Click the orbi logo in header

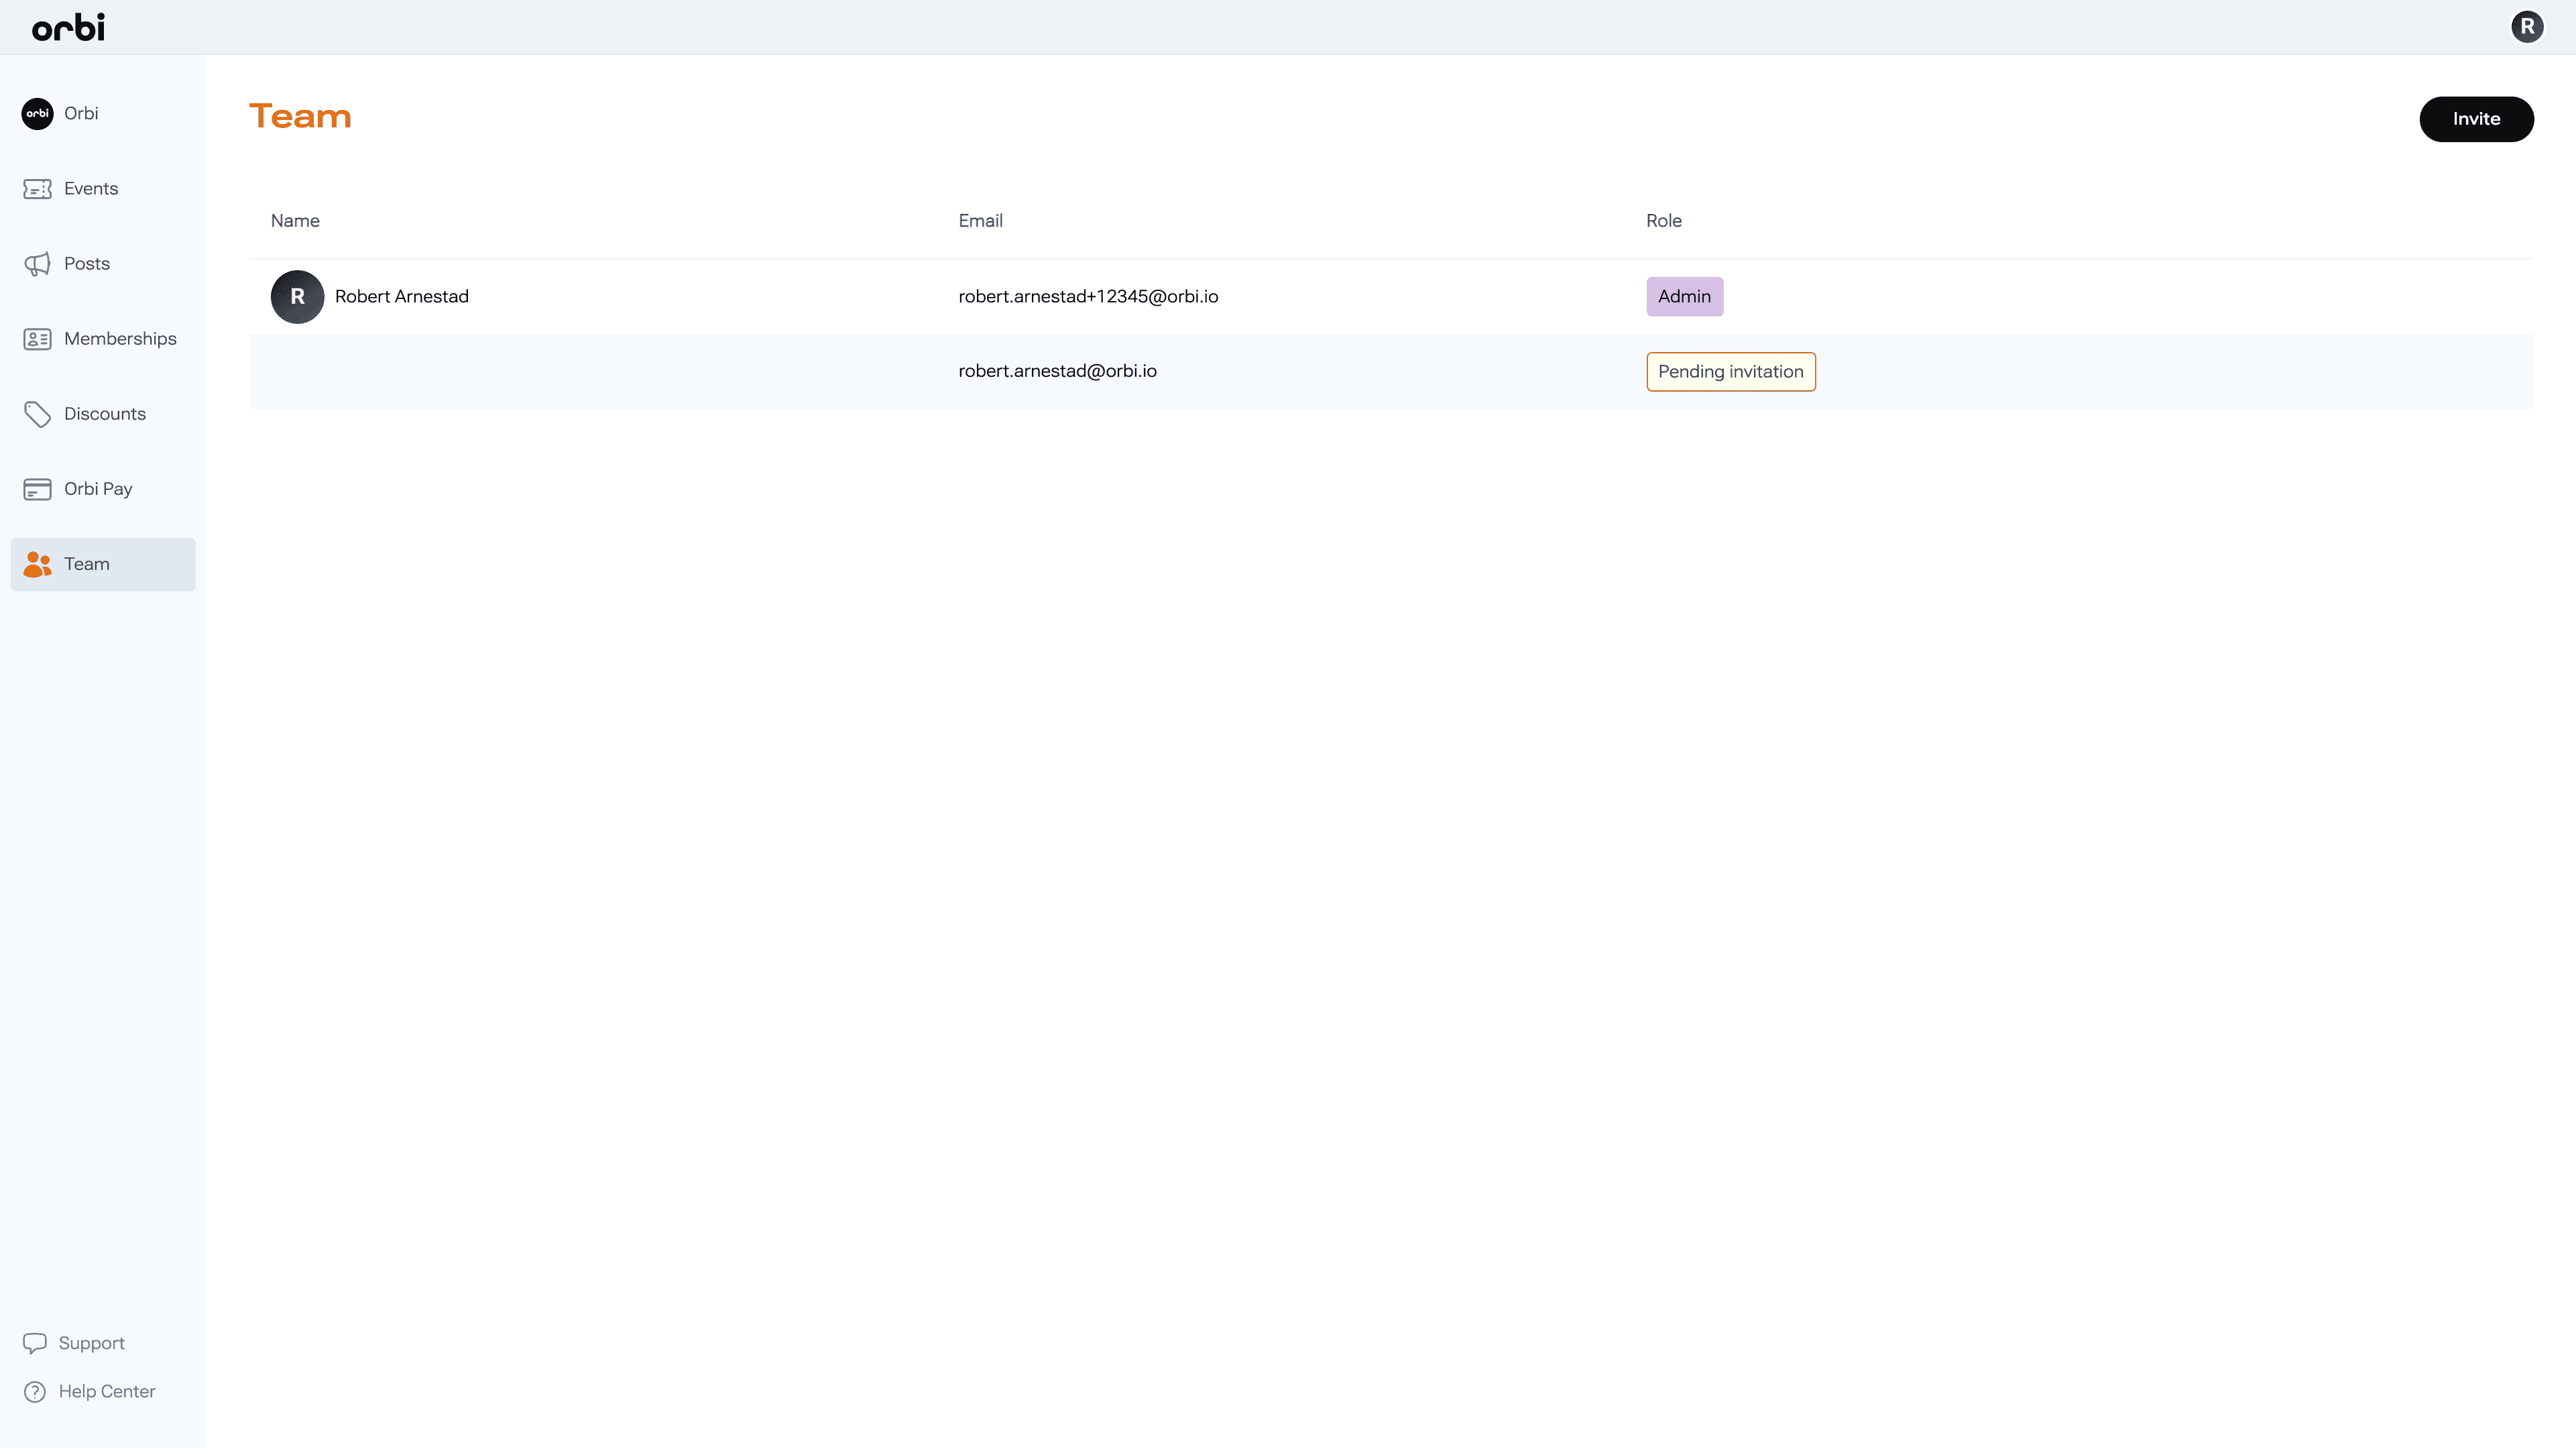[68, 27]
